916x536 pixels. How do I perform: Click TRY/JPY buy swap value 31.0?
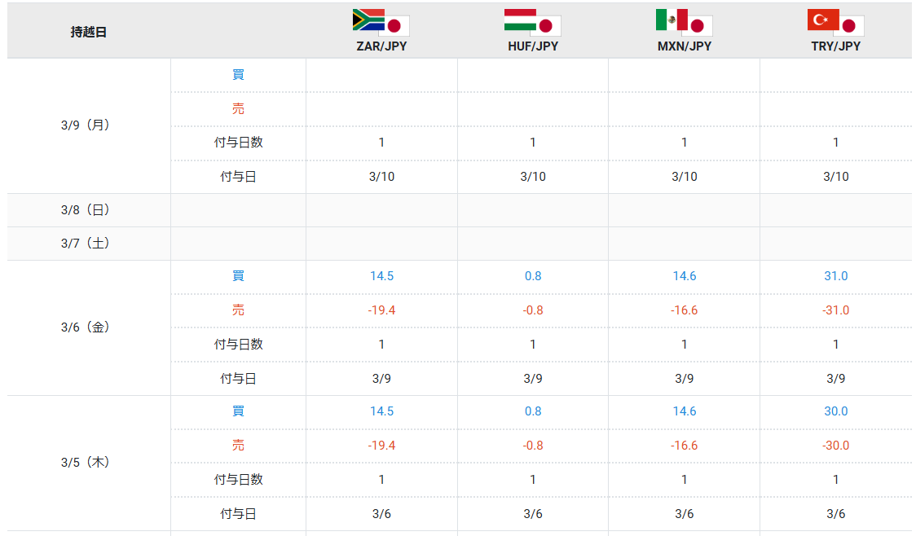pos(835,276)
